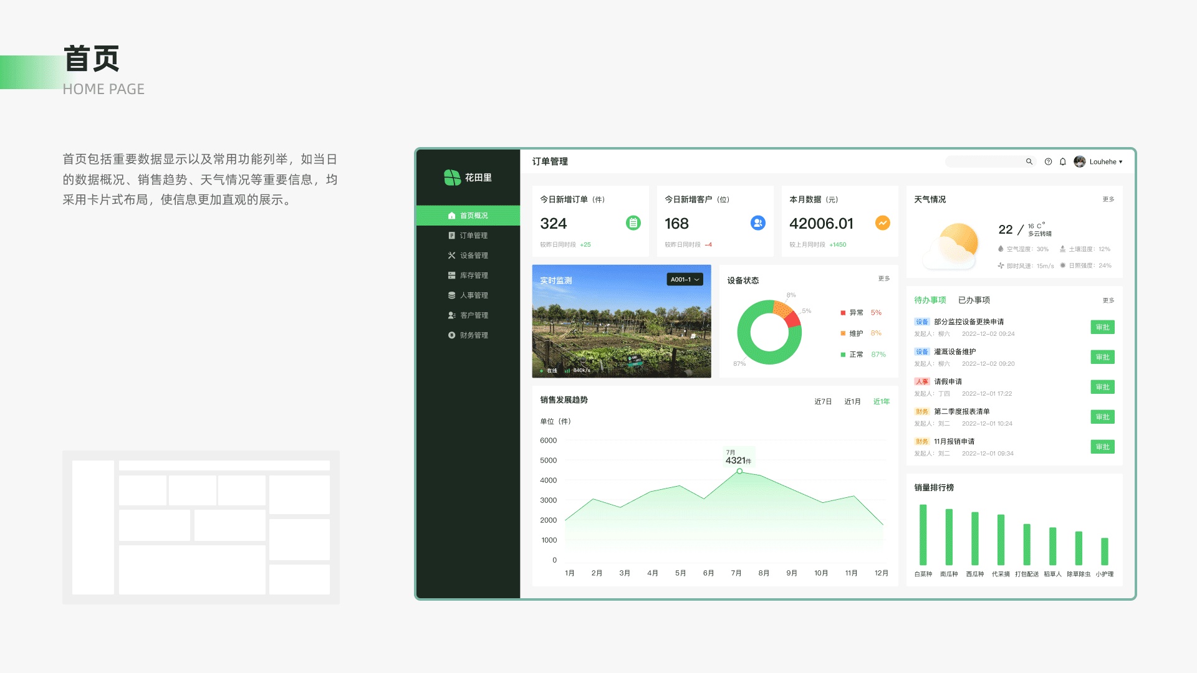
Task: Click into the top search field
Action: tap(984, 161)
